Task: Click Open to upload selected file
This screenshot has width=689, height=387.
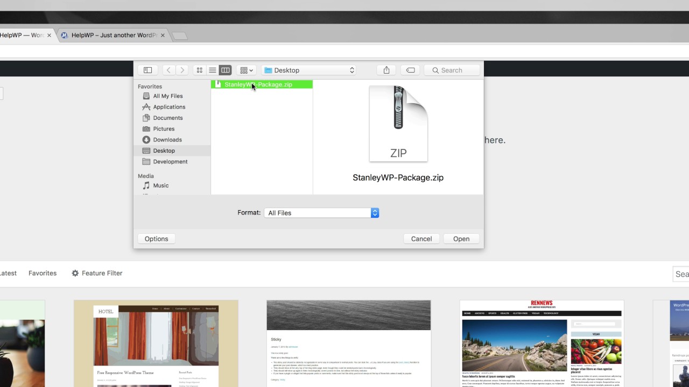Action: tap(461, 239)
